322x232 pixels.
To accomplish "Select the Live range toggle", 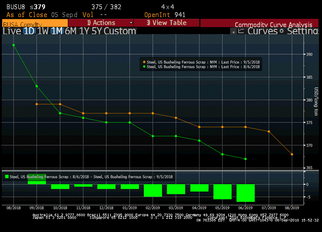I will click(12, 31).
